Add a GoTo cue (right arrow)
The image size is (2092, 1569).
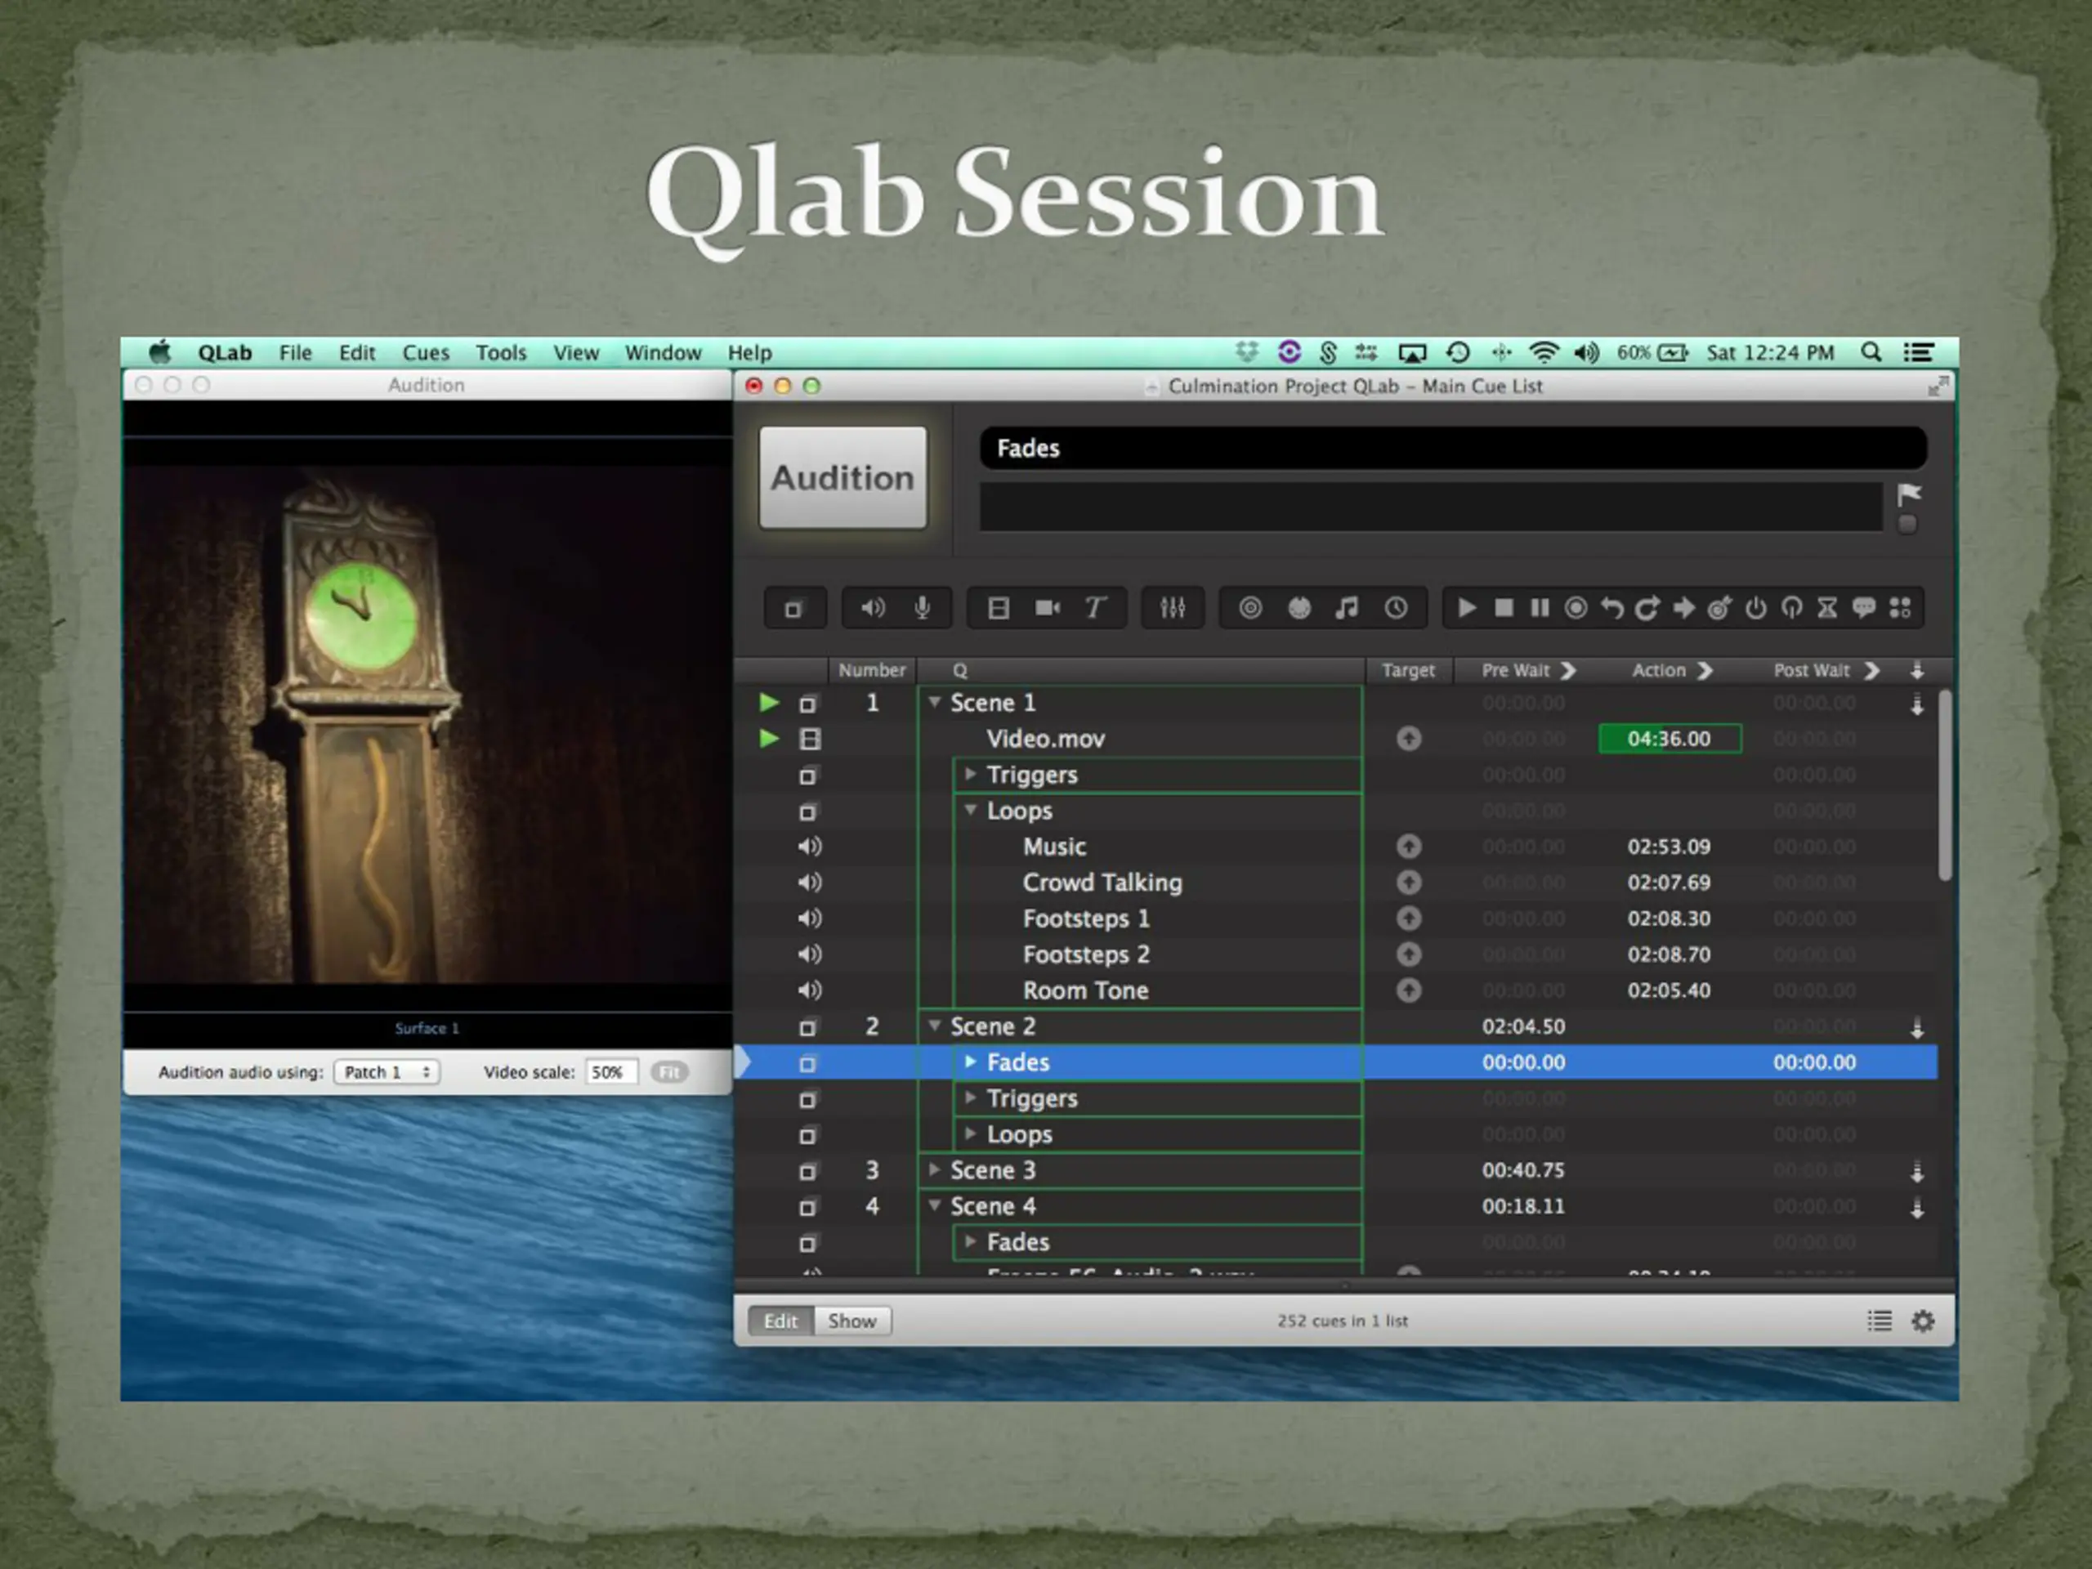(1683, 608)
